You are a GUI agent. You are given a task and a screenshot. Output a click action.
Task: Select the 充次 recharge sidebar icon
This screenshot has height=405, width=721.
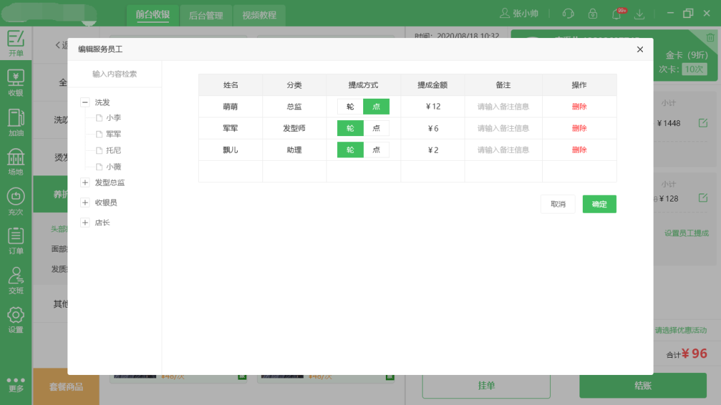tap(15, 201)
